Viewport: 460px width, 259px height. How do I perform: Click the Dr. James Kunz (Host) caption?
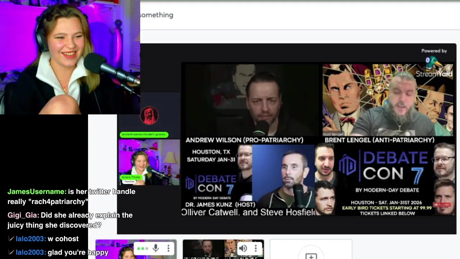tap(220, 205)
